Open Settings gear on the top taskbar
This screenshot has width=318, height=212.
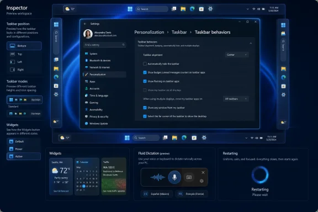210,9
